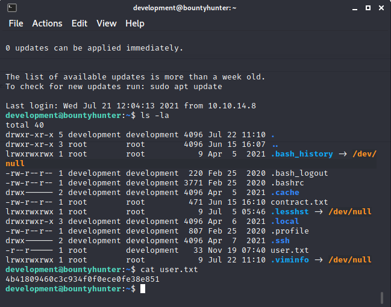Click the .bash_logout filename
The height and width of the screenshot is (307, 391).
pos(299,173)
